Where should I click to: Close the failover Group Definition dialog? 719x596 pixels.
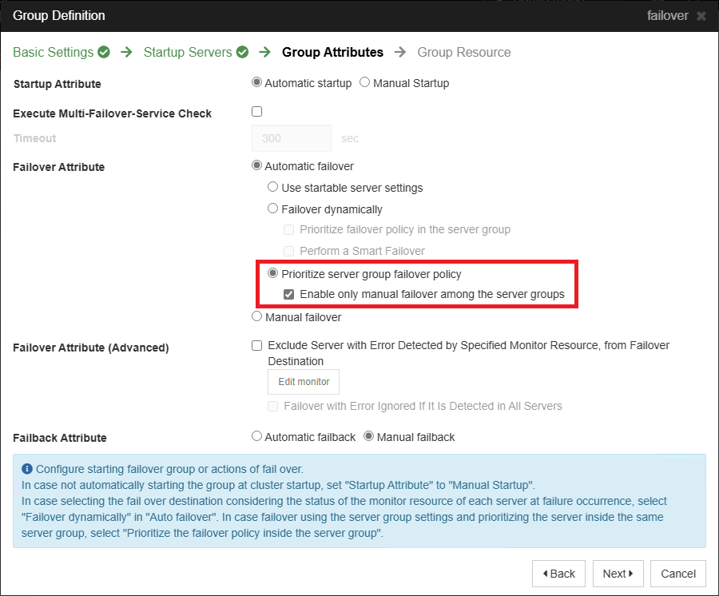[701, 15]
